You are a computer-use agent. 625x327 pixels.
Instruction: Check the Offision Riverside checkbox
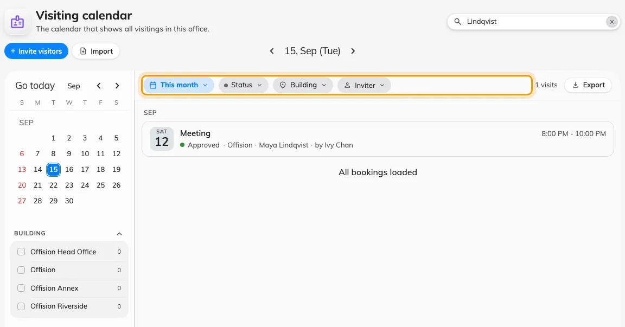pyautogui.click(x=21, y=306)
